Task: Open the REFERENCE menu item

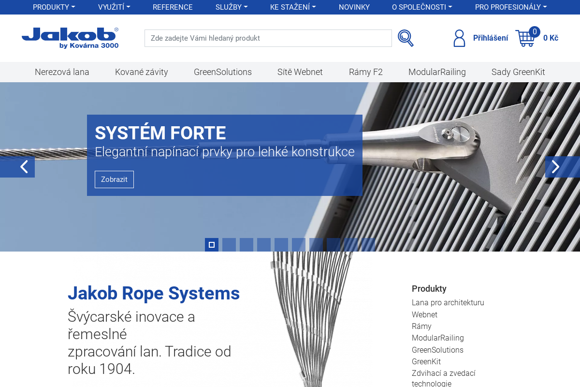Action: pos(173,7)
